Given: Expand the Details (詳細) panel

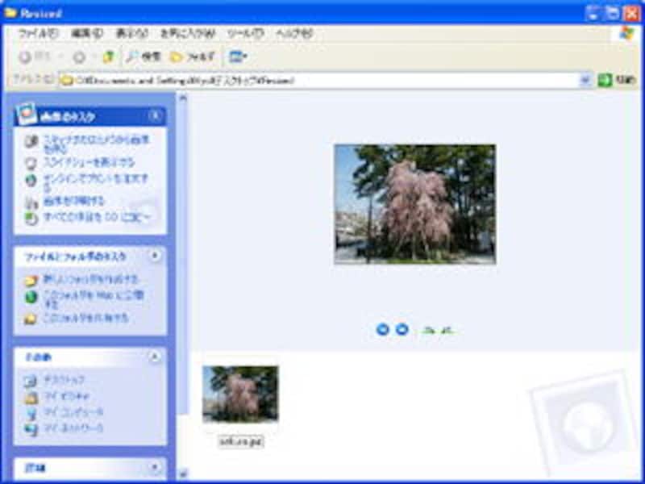Looking at the screenshot, I should click(x=155, y=467).
